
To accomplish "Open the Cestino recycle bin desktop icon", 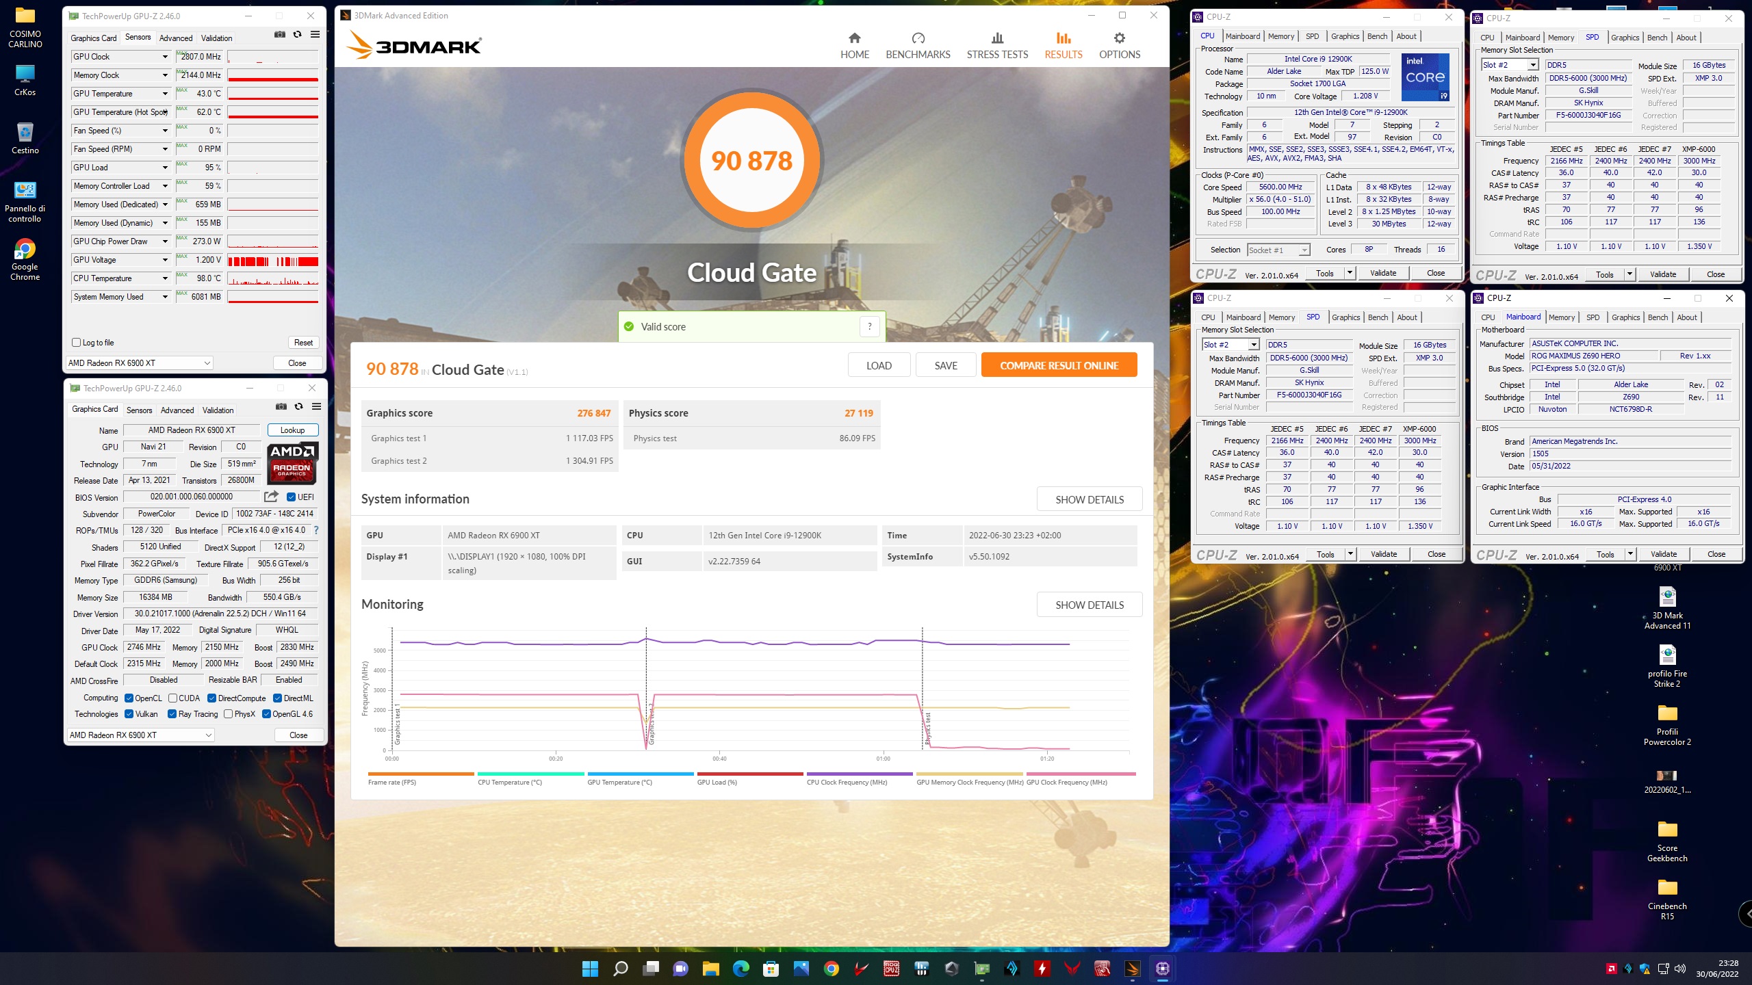I will [x=25, y=138].
